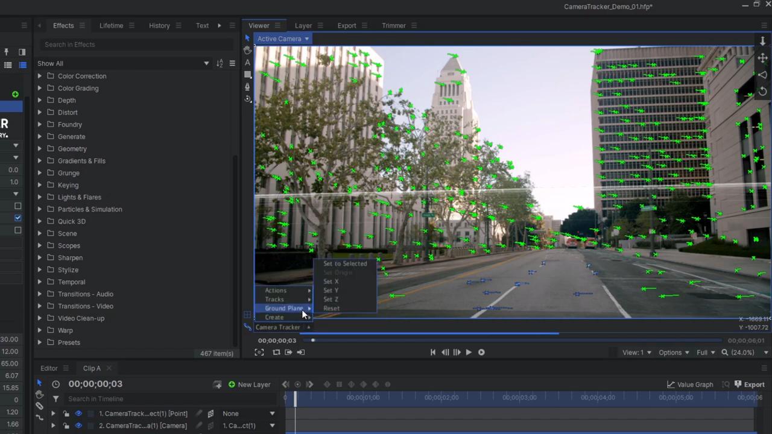Click the rotate icon at viewer right edge
The image size is (772, 434).
pyautogui.click(x=762, y=91)
